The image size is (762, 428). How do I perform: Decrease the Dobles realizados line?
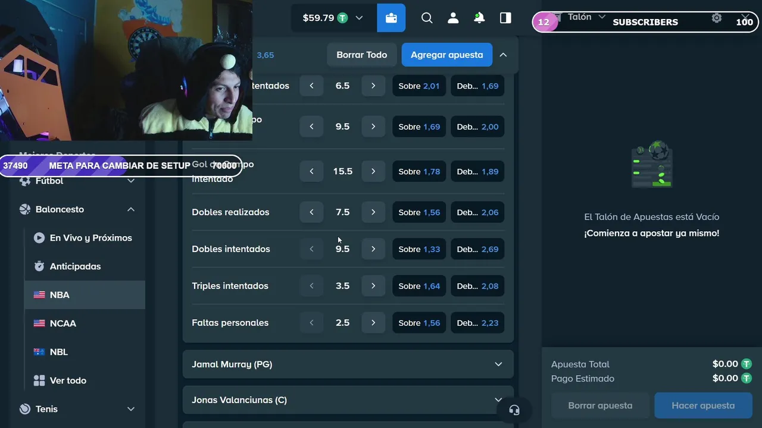click(311, 212)
